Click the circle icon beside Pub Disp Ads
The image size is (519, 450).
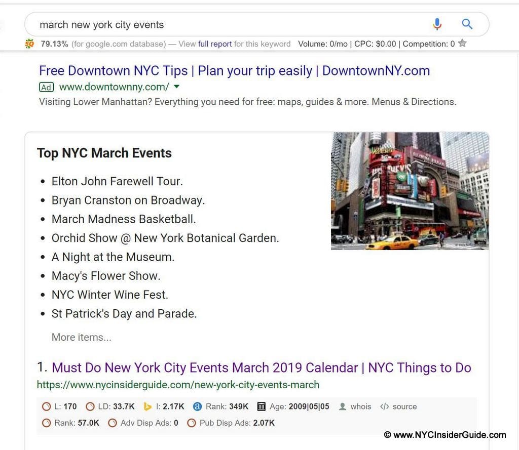[191, 423]
